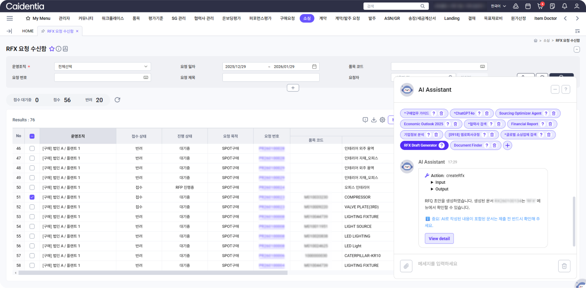Add RFX 요청 수신함 to favorites star
This screenshot has width=586, height=288.
52,49
